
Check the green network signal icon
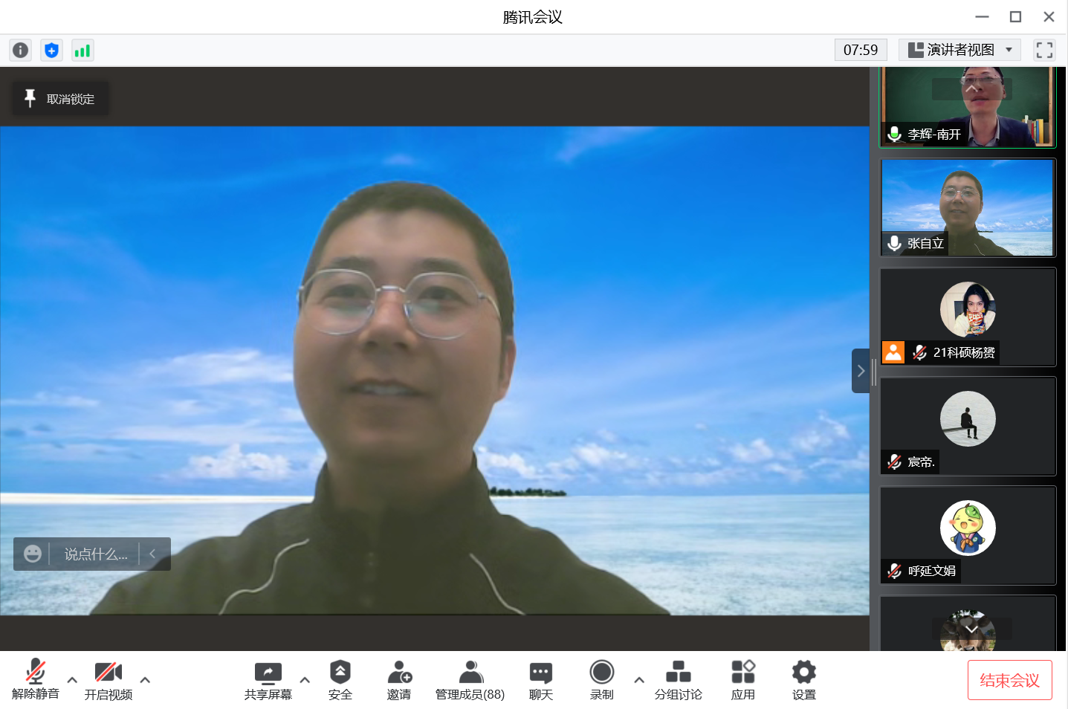tap(82, 50)
